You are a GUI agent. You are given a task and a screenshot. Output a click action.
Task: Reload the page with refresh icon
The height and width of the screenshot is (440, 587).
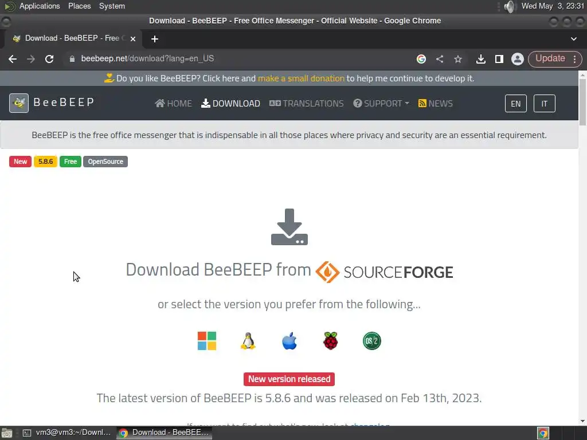point(49,59)
